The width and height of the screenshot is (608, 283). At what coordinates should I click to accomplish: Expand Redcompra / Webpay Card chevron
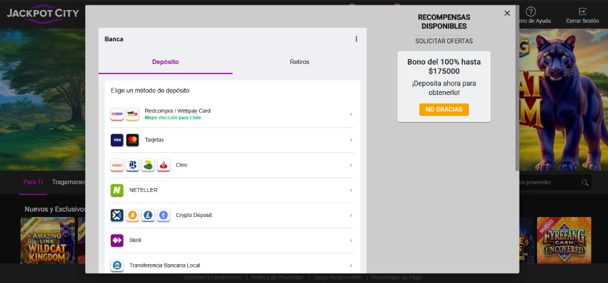(x=351, y=115)
